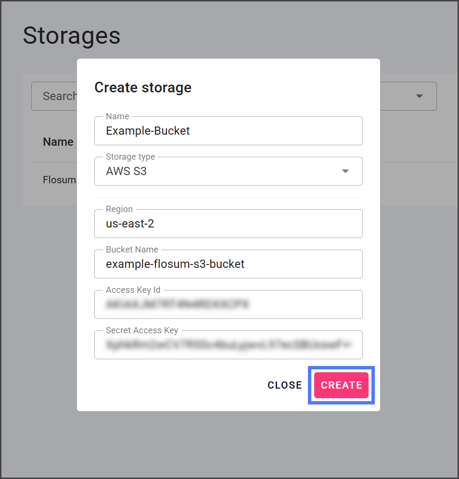The height and width of the screenshot is (479, 459).
Task: Click into the Region field us-east-2
Action: pos(228,224)
